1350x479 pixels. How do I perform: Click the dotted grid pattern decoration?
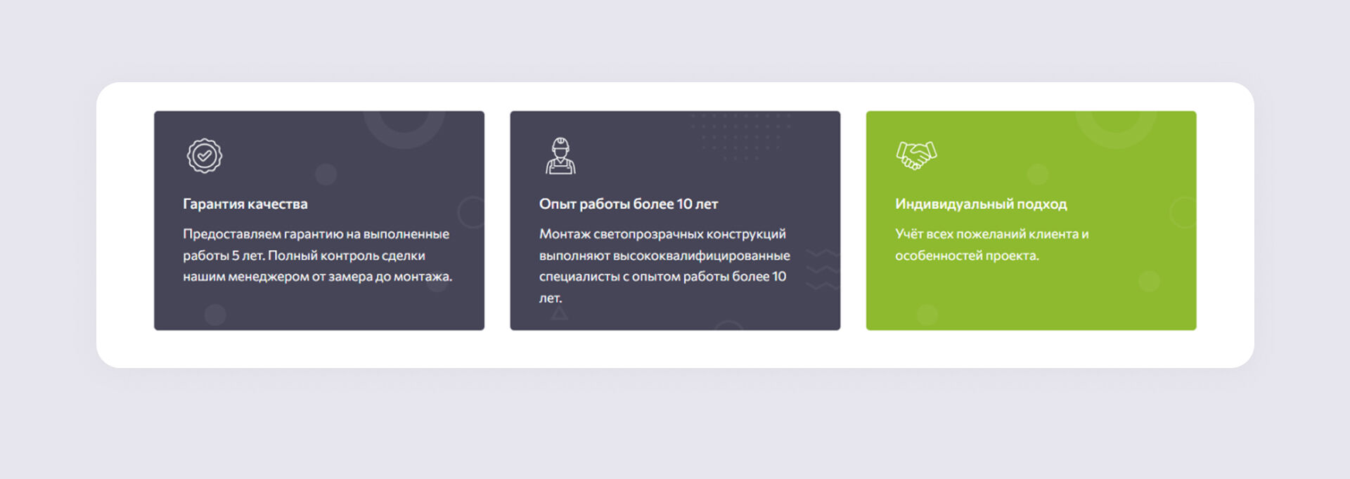tap(740, 136)
